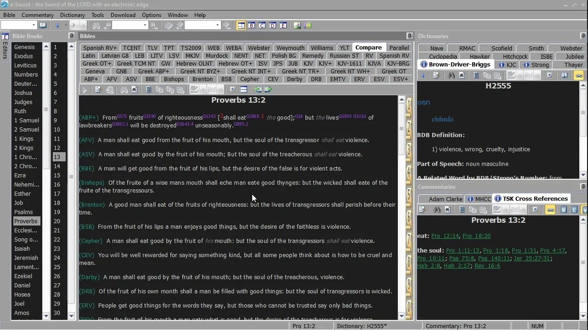Toggle the pin on the Bible Books panel
The height and width of the screenshot is (330, 588).
click(x=71, y=36)
